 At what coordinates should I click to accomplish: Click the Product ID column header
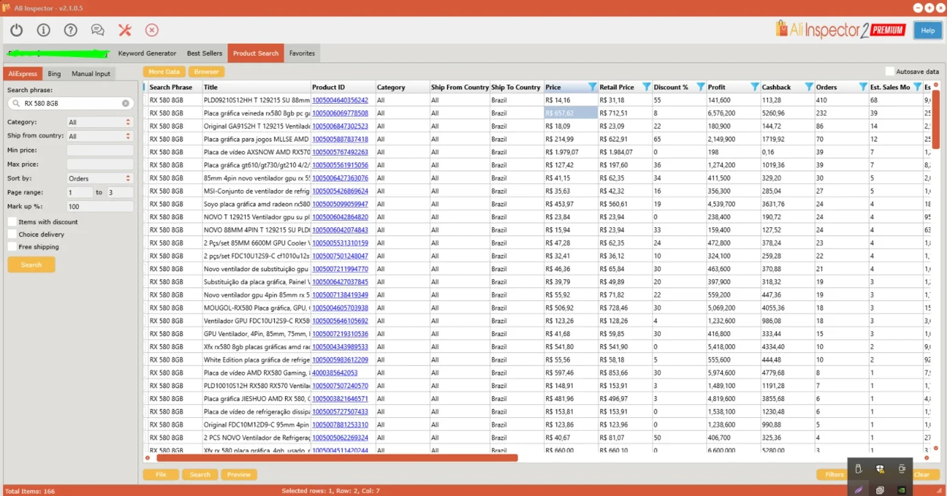coord(343,87)
